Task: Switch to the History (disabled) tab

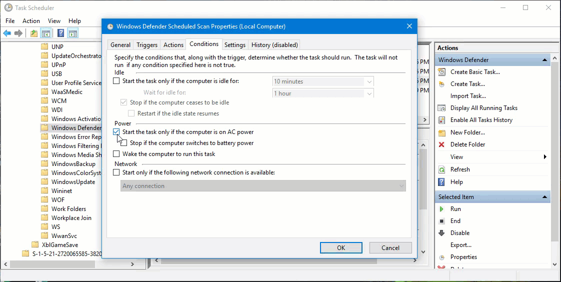Action: [274, 44]
